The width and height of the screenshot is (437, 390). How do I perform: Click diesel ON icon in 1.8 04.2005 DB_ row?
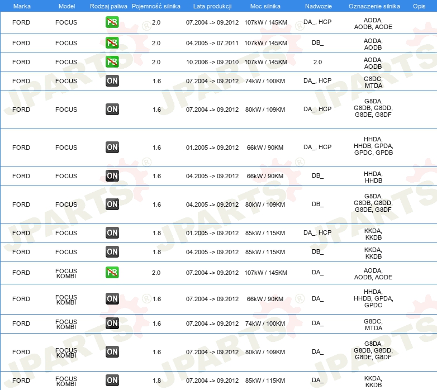point(112,252)
